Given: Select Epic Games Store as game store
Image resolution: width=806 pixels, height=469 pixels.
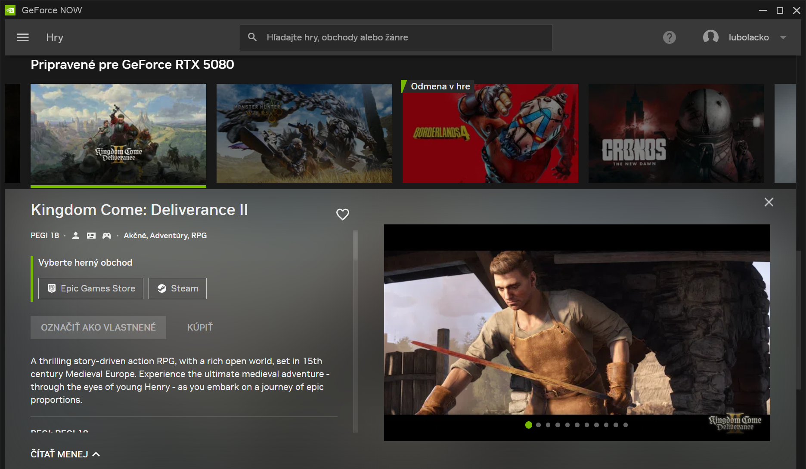Looking at the screenshot, I should [91, 288].
